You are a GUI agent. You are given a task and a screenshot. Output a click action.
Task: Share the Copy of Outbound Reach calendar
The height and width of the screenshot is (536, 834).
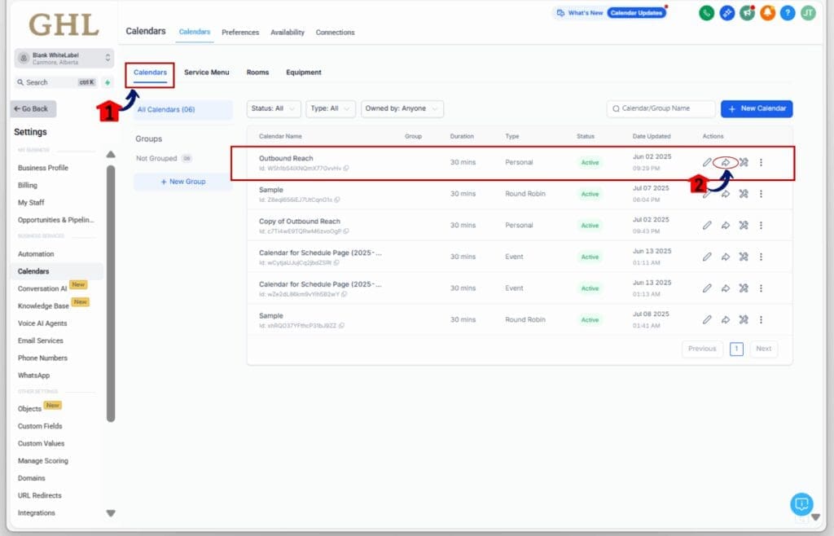click(726, 226)
